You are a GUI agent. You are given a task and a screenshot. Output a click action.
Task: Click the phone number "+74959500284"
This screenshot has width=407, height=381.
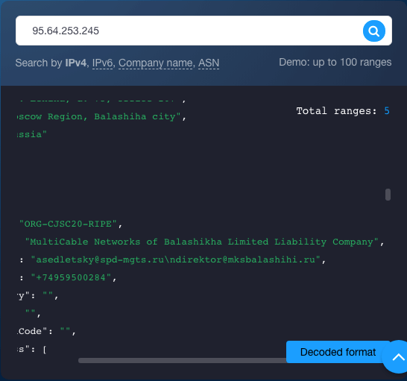(x=71, y=277)
